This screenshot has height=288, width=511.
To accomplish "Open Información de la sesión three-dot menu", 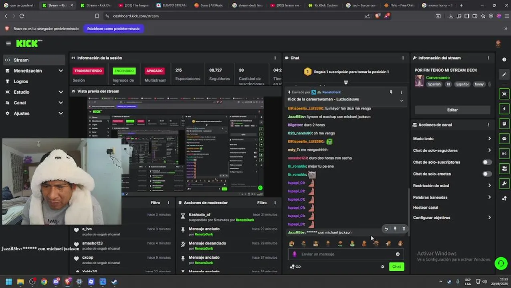I will (x=275, y=58).
